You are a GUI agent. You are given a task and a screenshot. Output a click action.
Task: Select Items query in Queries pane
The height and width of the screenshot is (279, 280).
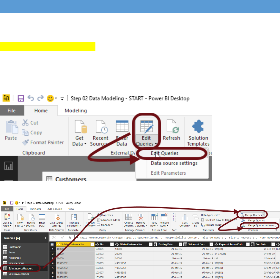pos(12,252)
